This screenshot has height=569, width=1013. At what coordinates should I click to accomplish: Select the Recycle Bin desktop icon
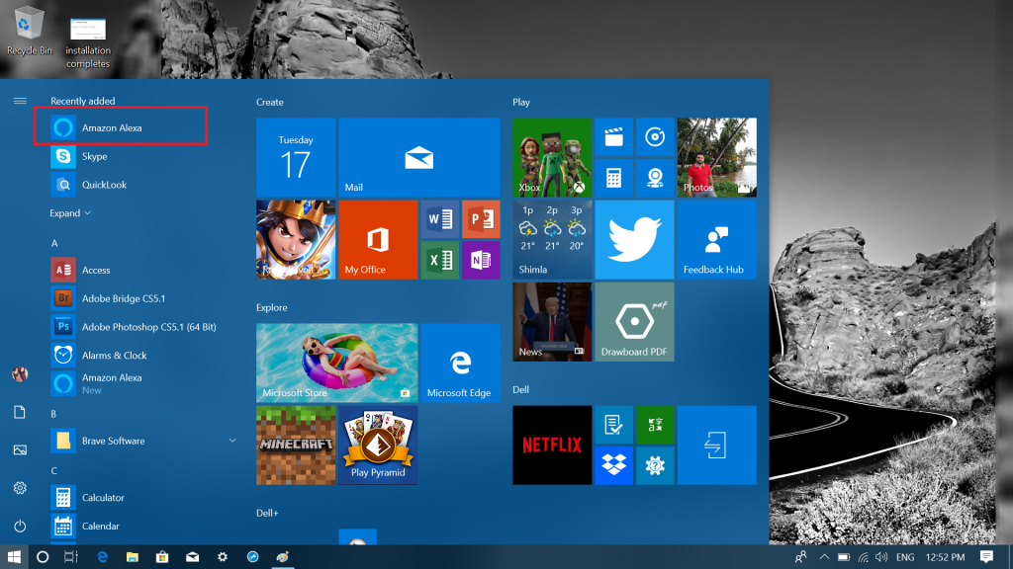29,31
